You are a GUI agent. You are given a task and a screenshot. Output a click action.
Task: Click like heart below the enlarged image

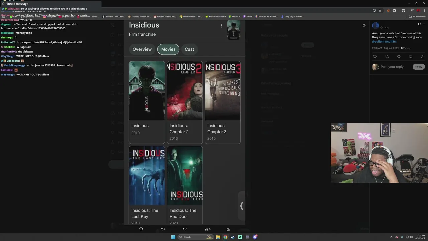click(x=185, y=229)
